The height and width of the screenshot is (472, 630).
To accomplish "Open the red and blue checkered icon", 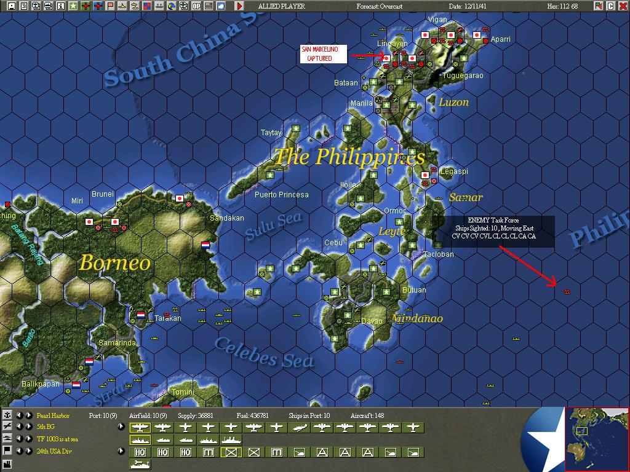I will pos(146,6).
